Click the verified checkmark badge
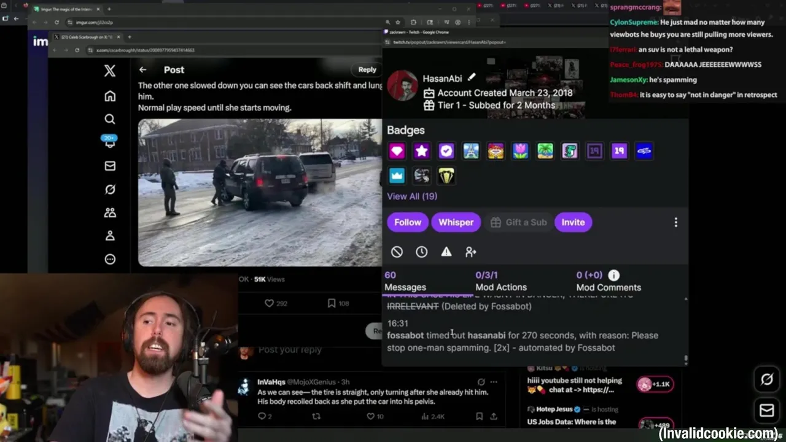 [446, 151]
